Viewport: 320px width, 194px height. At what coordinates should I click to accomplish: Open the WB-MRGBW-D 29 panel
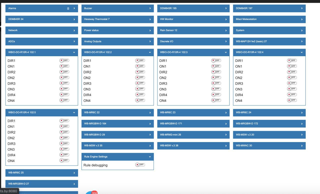pos(117,135)
